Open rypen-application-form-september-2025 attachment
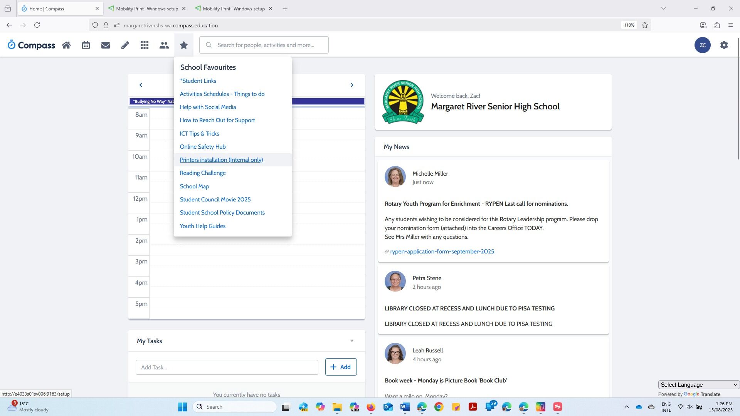Image resolution: width=740 pixels, height=416 pixels. coord(442,252)
